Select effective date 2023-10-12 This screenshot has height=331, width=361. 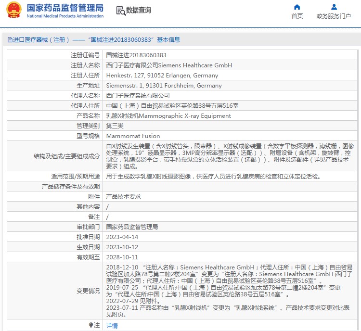[122, 247]
